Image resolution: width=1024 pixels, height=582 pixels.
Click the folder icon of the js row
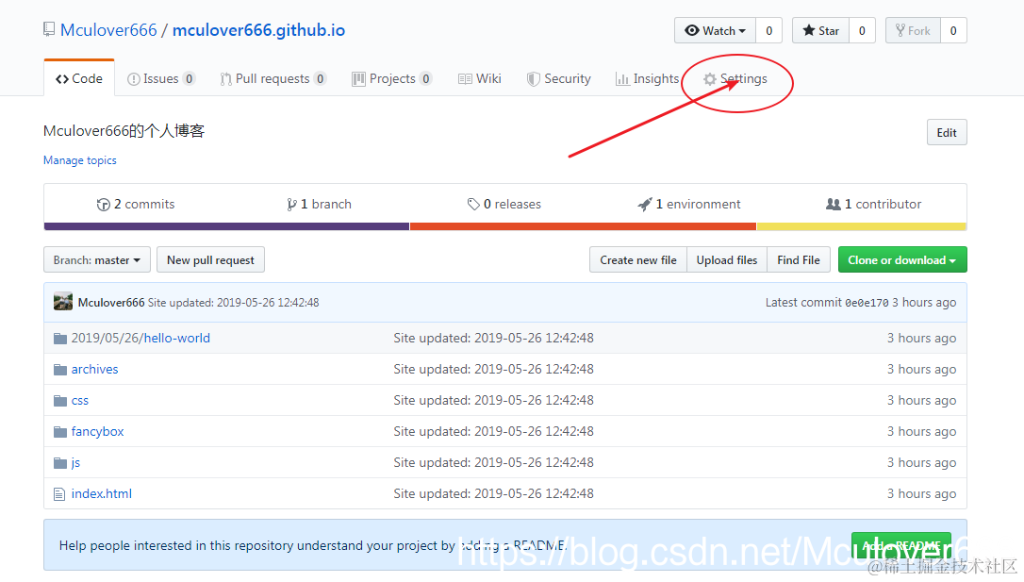[x=60, y=463]
